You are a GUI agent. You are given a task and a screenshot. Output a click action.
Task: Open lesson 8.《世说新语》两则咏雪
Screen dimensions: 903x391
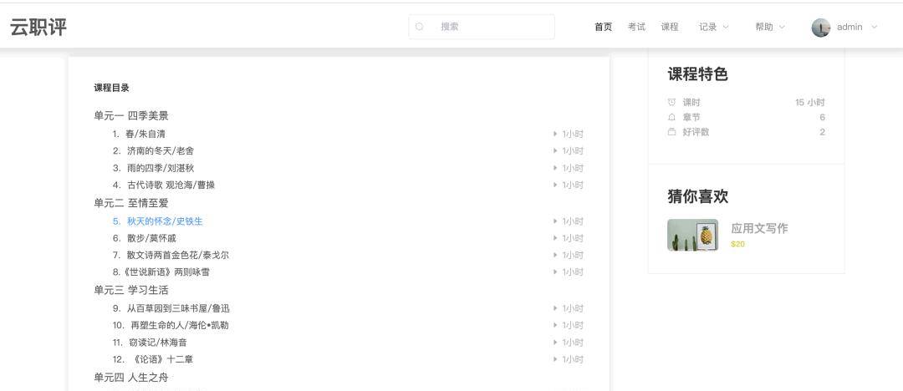pyautogui.click(x=161, y=272)
